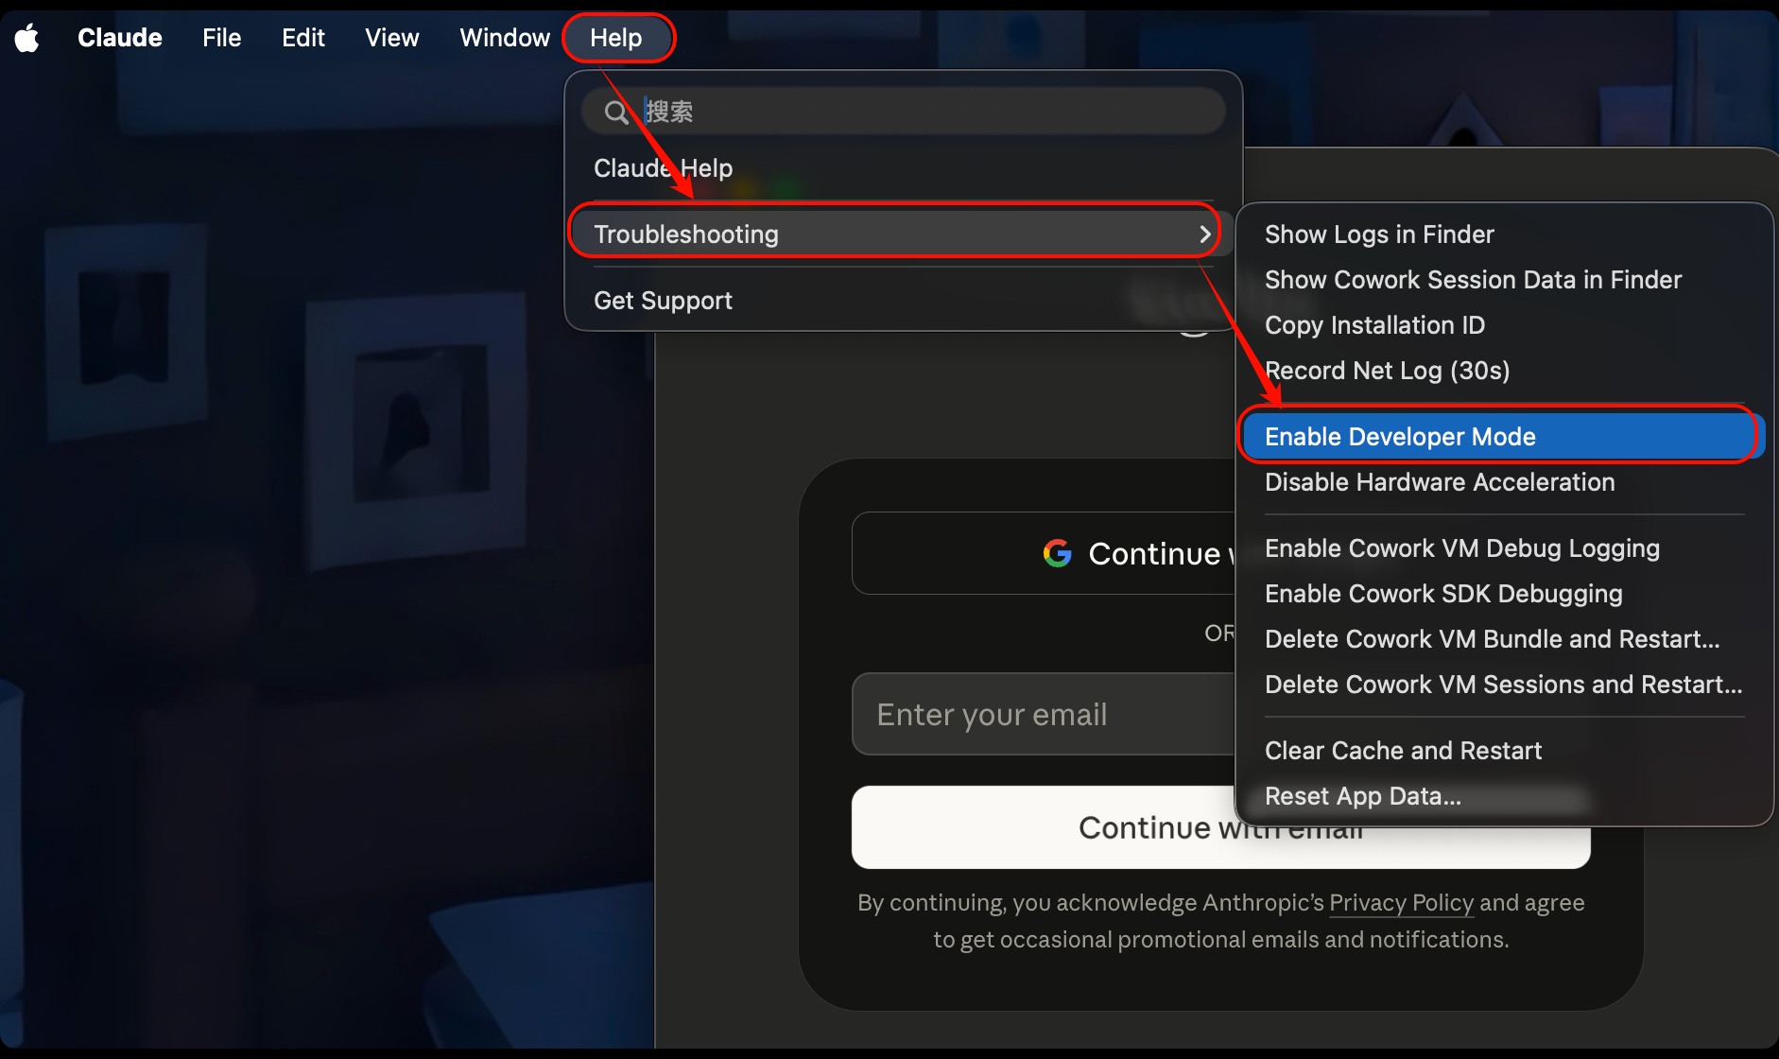Focus the Help menu search field
1779x1059 pixels.
pyautogui.click(x=904, y=112)
